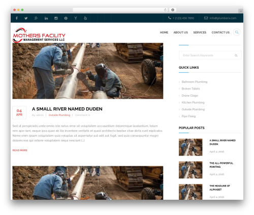Go to Home menu item

click(x=164, y=33)
